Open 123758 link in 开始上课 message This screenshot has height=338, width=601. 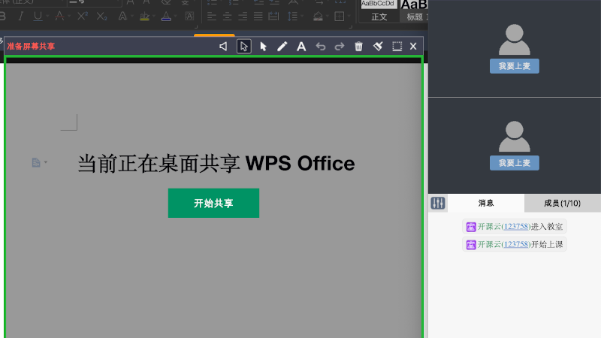pos(516,245)
